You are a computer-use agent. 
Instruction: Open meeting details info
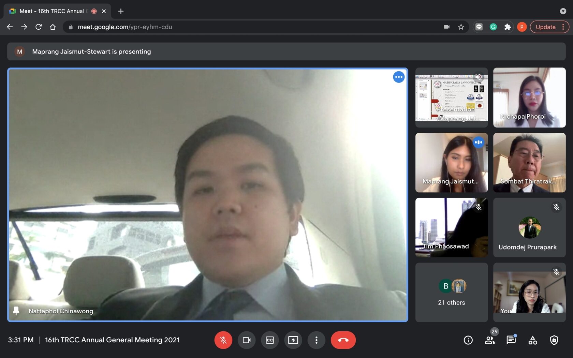[x=468, y=340]
